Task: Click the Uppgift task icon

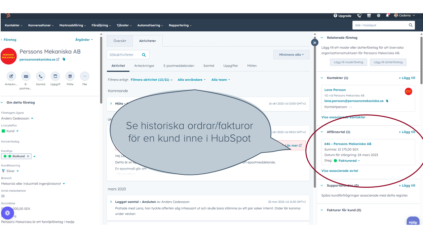Action: point(55,76)
